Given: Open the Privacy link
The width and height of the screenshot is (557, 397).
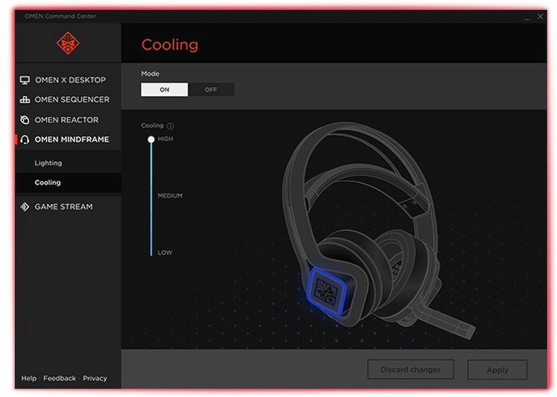Looking at the screenshot, I should (95, 378).
